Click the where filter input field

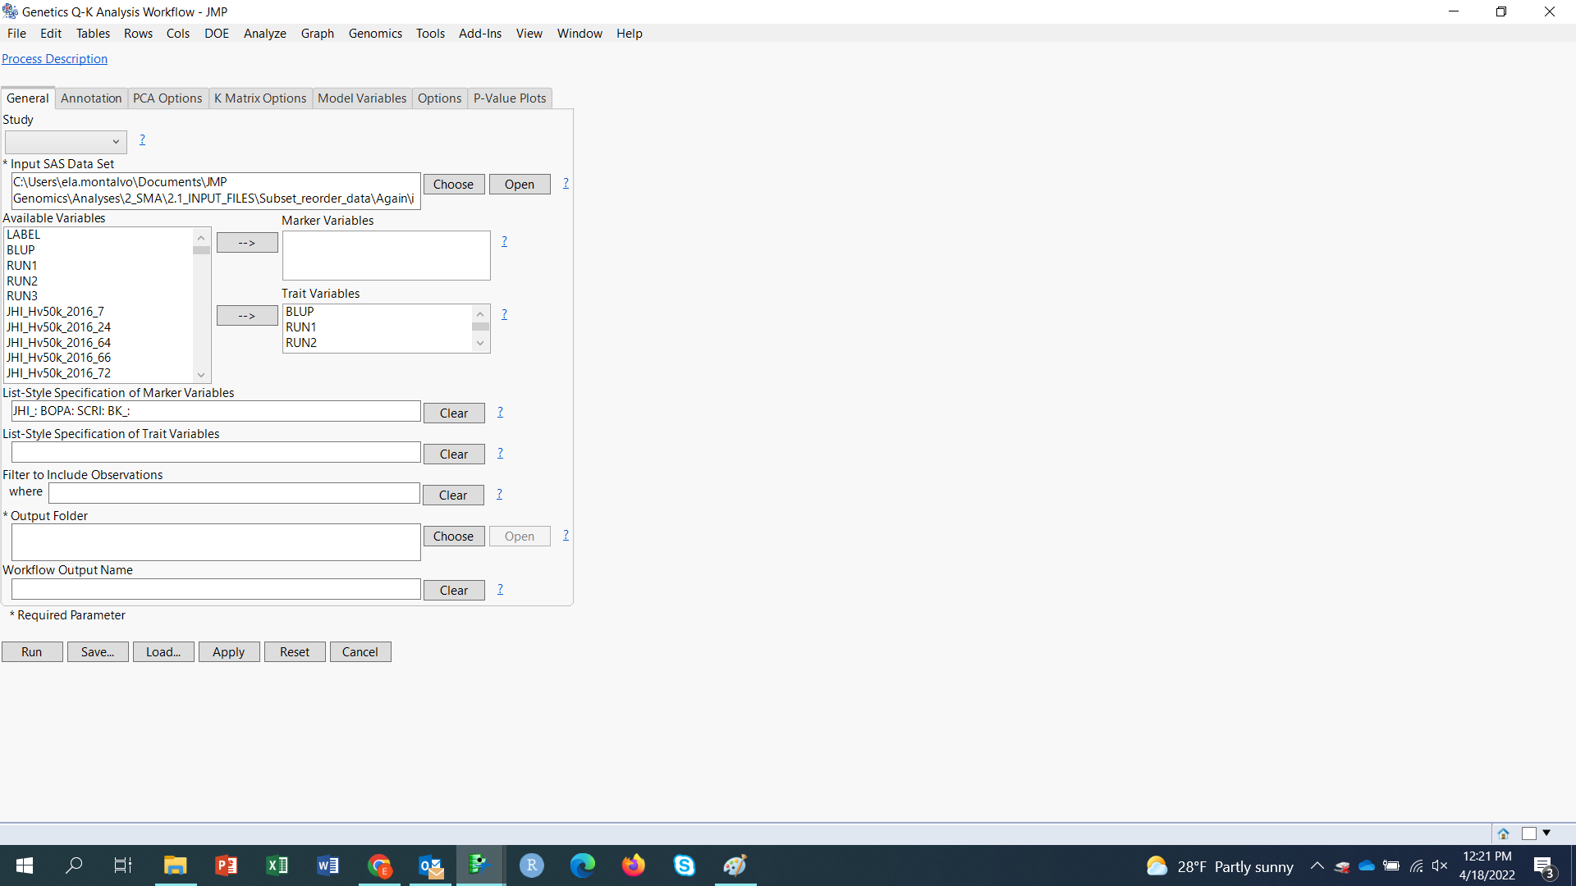pos(234,493)
